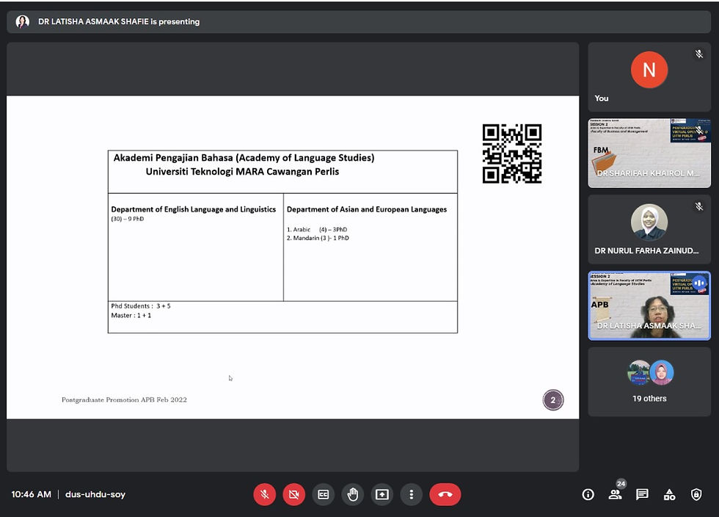719x517 pixels.
Task: Select DR SHARIFAH KHAIROL video tile
Action: click(x=649, y=153)
